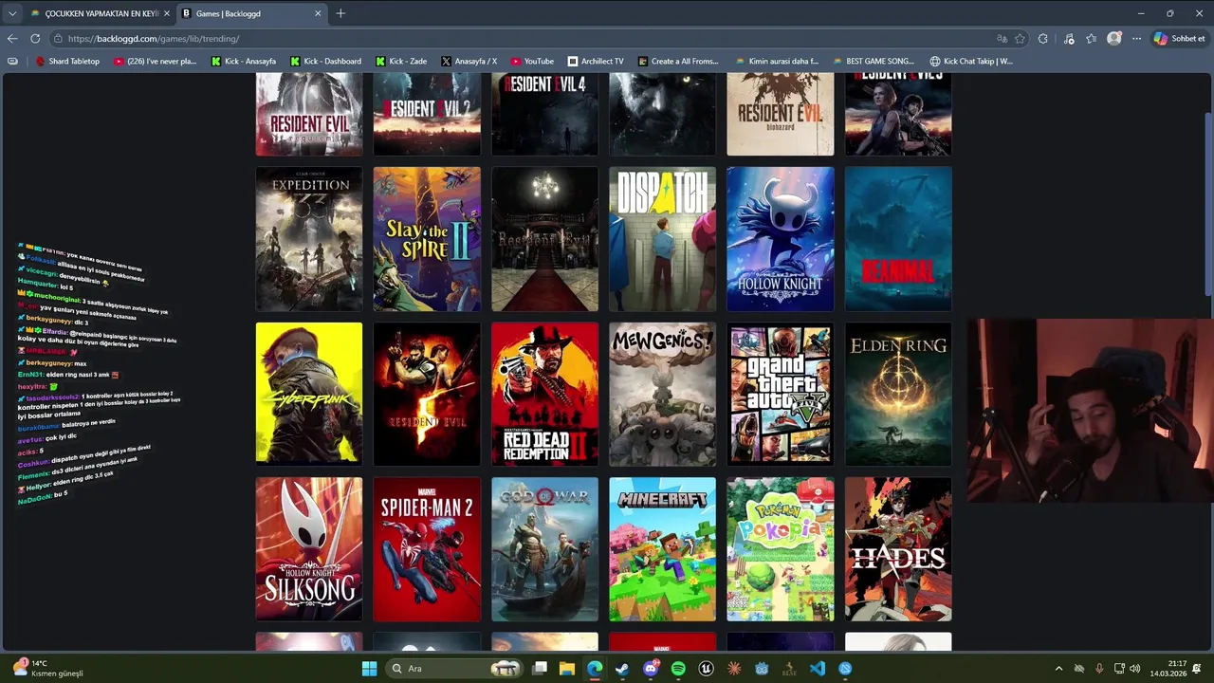Open the YouTube bookmark
1214x683 pixels.
click(531, 61)
